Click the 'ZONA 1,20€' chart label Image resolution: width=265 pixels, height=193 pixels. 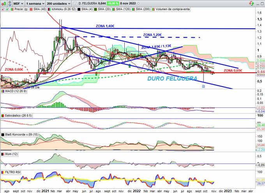[152, 35]
